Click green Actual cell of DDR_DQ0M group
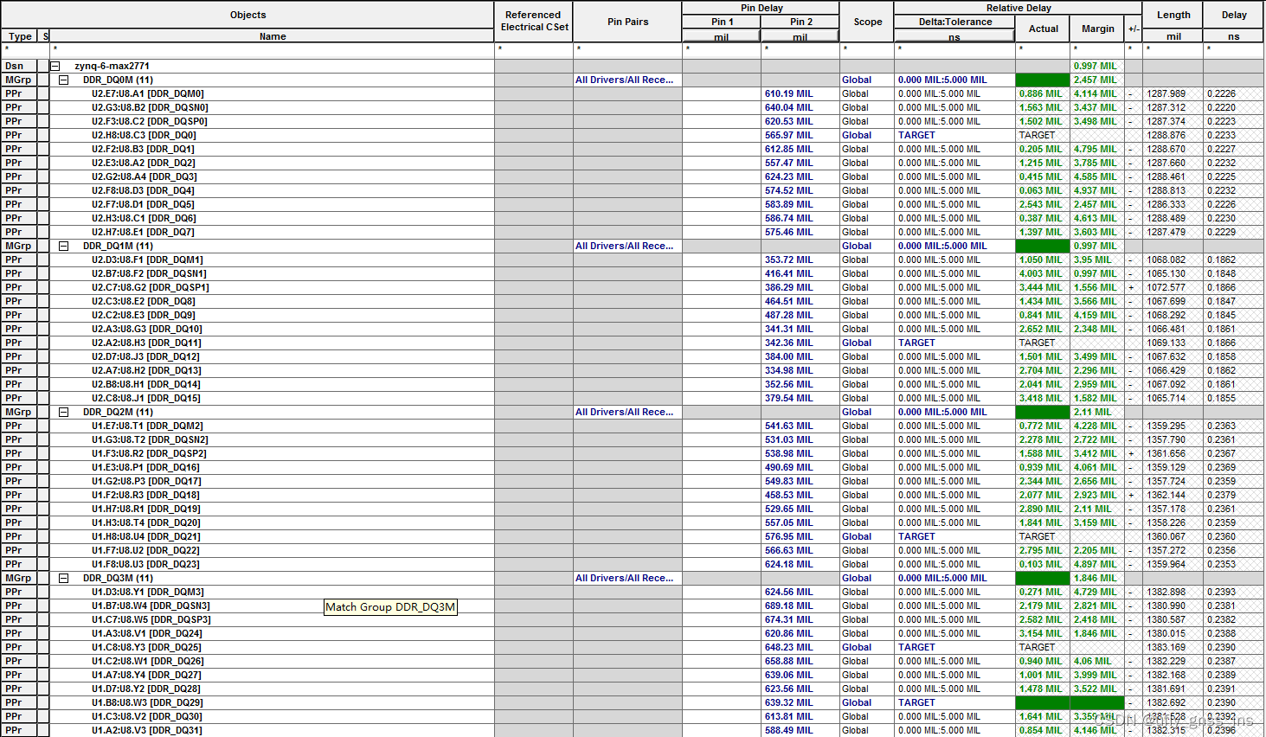Image resolution: width=1266 pixels, height=737 pixels. [x=1043, y=80]
